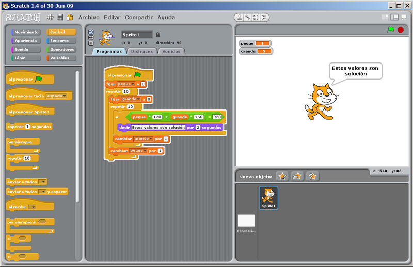Paint a new sprite with the brush-star button
Screen dimensions: 413x267
282,176
